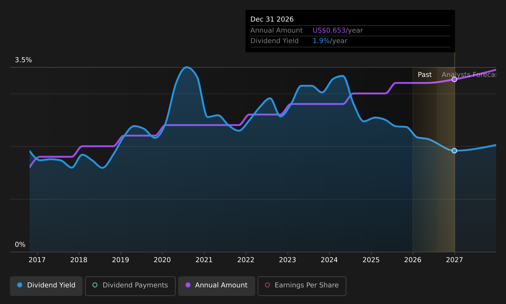Select the 2018 axis label
Image resolution: width=506 pixels, height=304 pixels.
pyautogui.click(x=79, y=260)
